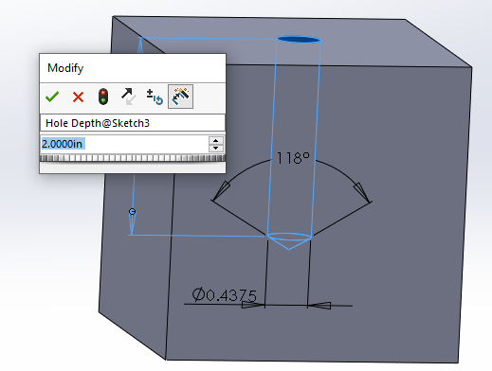Reverse the dimension direction arrow icon
The height and width of the screenshot is (371, 492).
129,97
